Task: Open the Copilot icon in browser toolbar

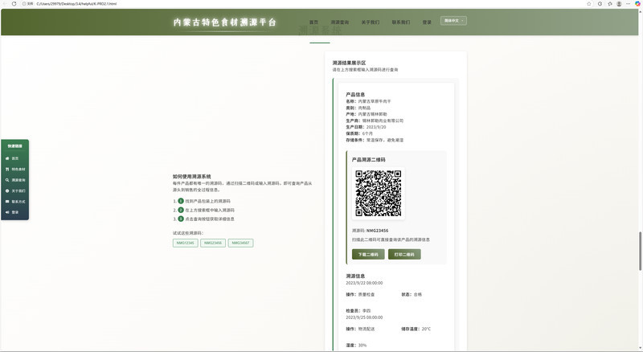Action: tap(637, 4)
